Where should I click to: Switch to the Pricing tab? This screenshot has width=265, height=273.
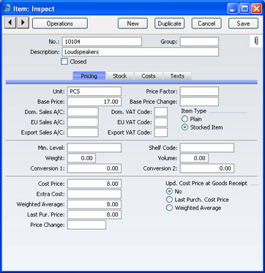[89, 76]
